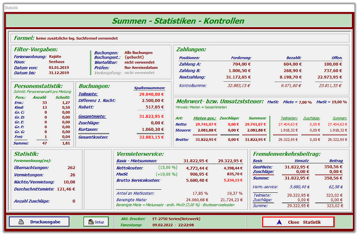Select the Ferienwohnung value Kajüte
This screenshot has height=236, width=359.
pos(55,57)
